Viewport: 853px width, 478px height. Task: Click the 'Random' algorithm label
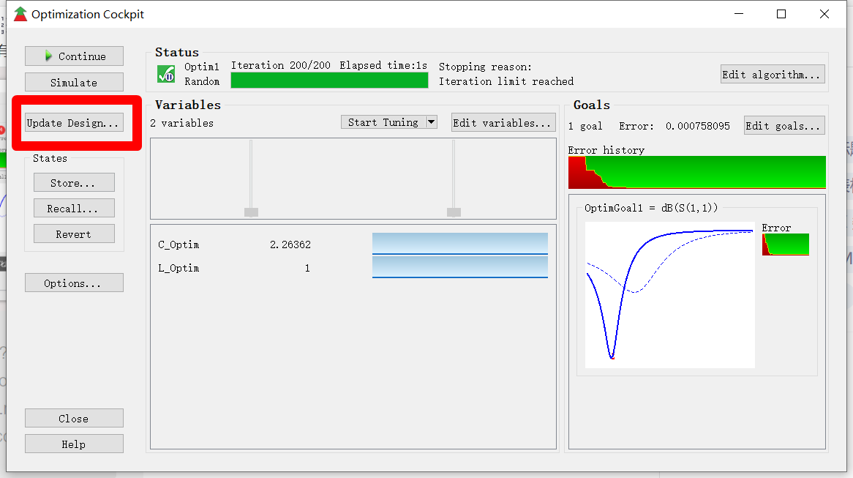click(202, 81)
